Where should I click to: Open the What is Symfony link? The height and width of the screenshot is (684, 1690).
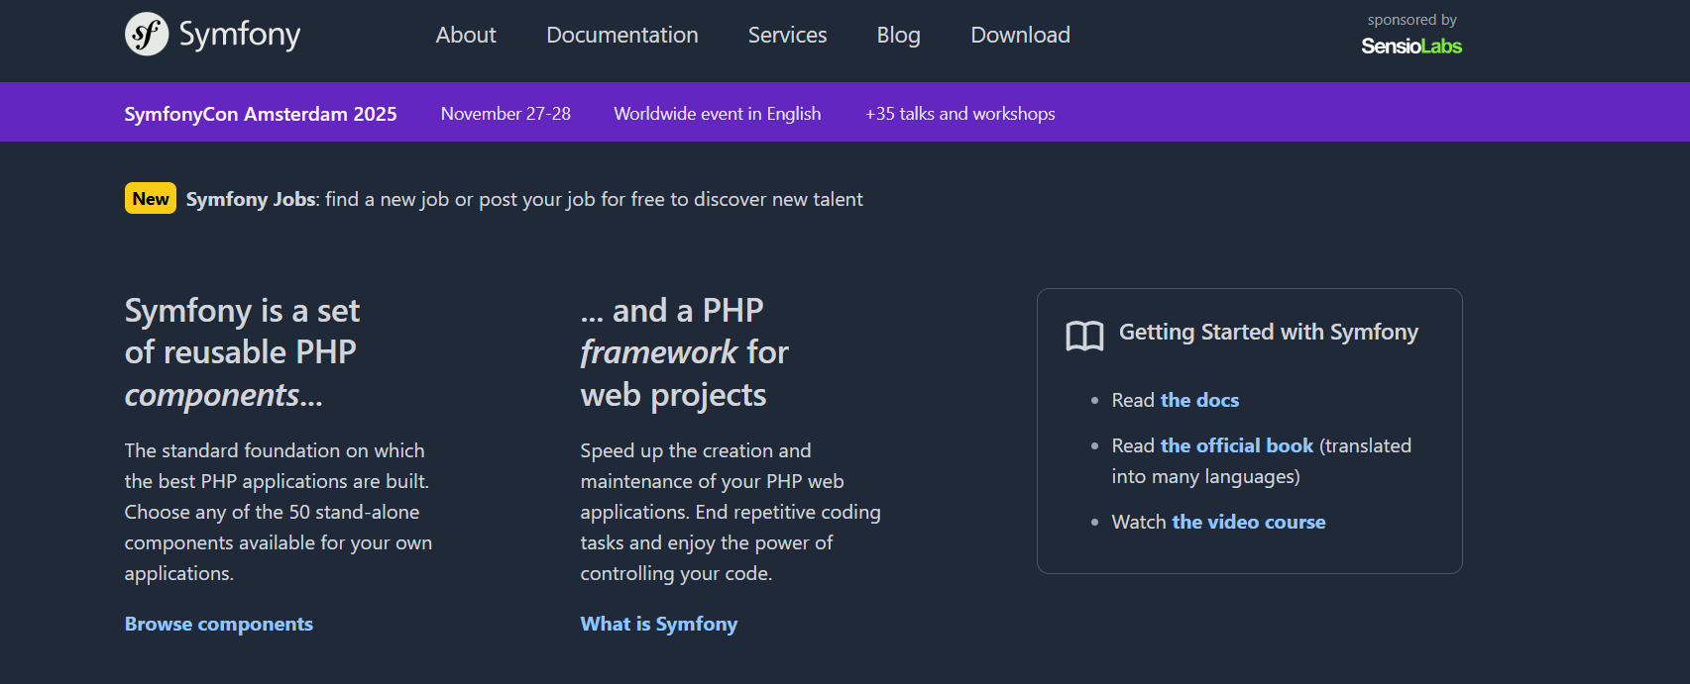pyautogui.click(x=658, y=625)
